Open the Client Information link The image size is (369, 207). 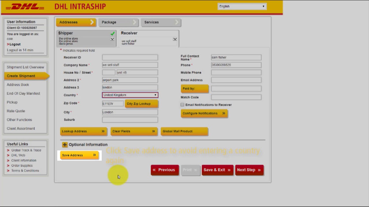pos(24,160)
